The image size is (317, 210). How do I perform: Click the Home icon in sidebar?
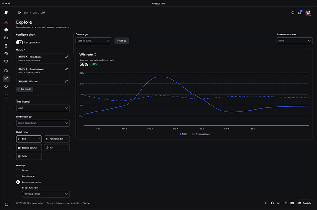pos(6,30)
